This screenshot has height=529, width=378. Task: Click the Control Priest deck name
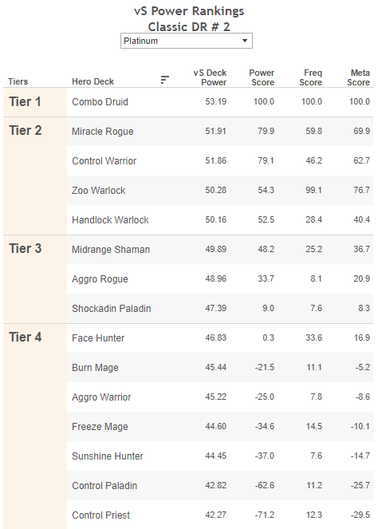pos(100,515)
